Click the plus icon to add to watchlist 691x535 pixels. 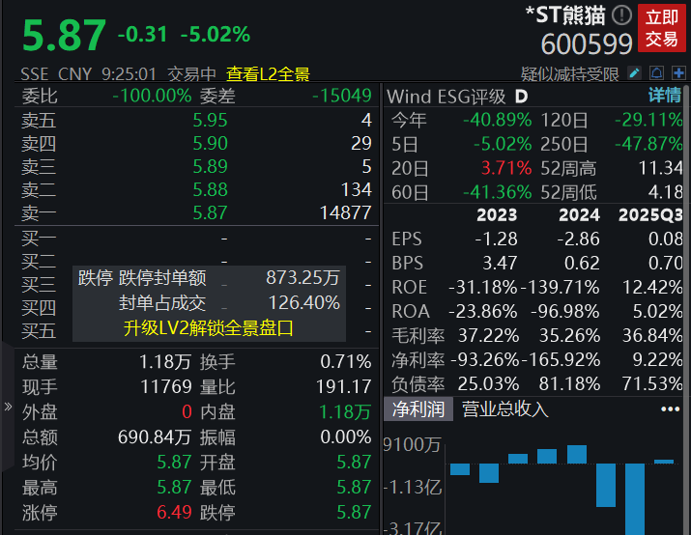[678, 73]
